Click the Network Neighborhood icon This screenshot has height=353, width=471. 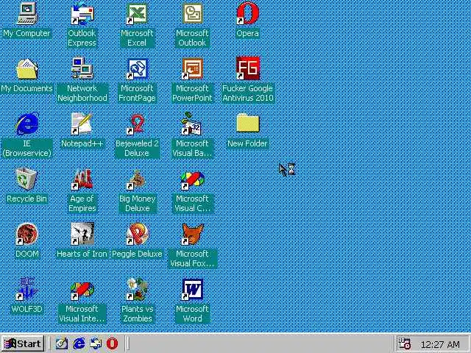tap(82, 68)
